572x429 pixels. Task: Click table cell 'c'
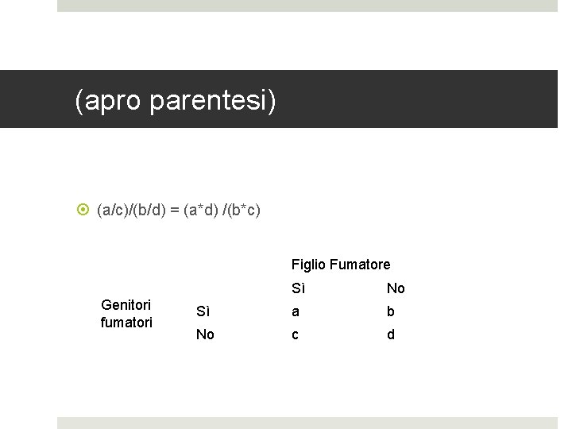click(296, 334)
